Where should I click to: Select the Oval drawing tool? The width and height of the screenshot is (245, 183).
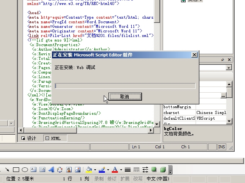tap(25, 170)
